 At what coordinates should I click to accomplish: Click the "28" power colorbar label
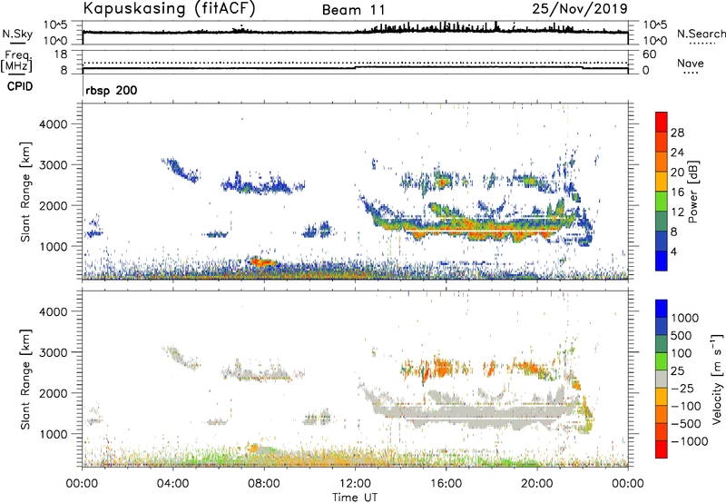point(677,133)
